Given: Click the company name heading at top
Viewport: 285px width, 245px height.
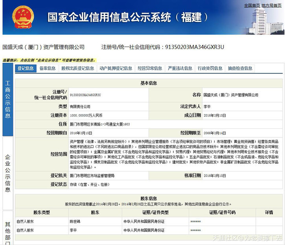Looking at the screenshot, I should 44,47.
